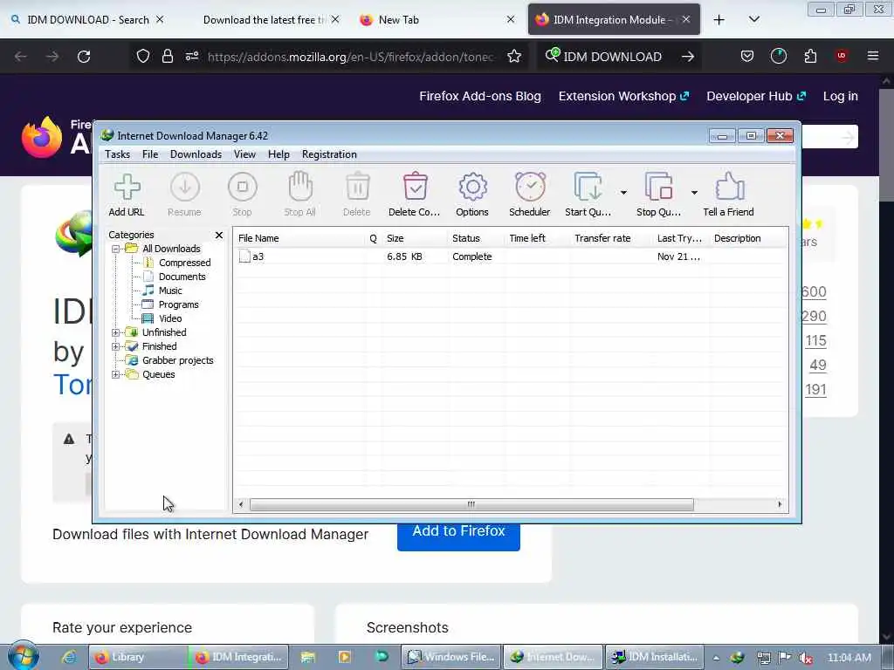This screenshot has height=670, width=894.
Task: Select the Video category
Action: pyautogui.click(x=170, y=318)
